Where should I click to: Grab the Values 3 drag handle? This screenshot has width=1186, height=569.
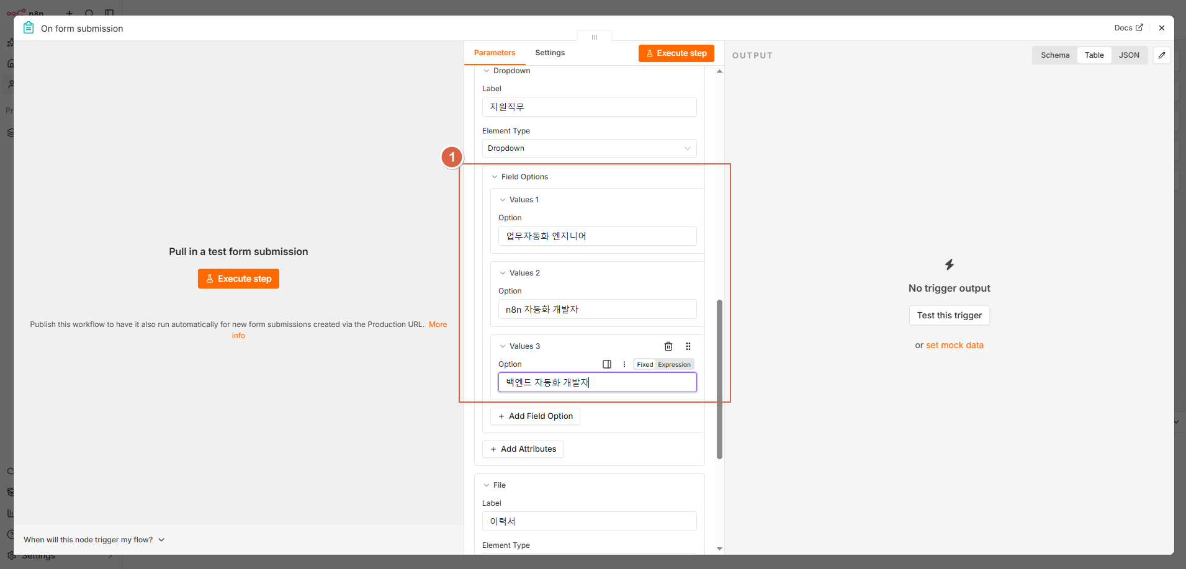click(688, 346)
